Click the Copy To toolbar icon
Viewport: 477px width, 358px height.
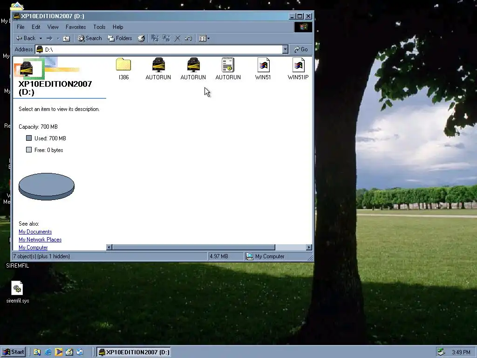(166, 38)
